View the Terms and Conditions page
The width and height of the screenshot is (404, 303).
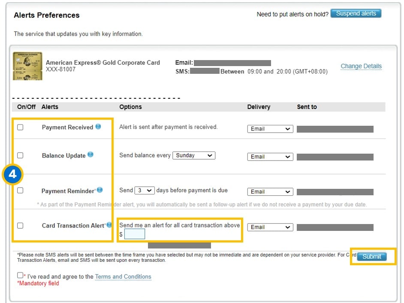point(123,276)
